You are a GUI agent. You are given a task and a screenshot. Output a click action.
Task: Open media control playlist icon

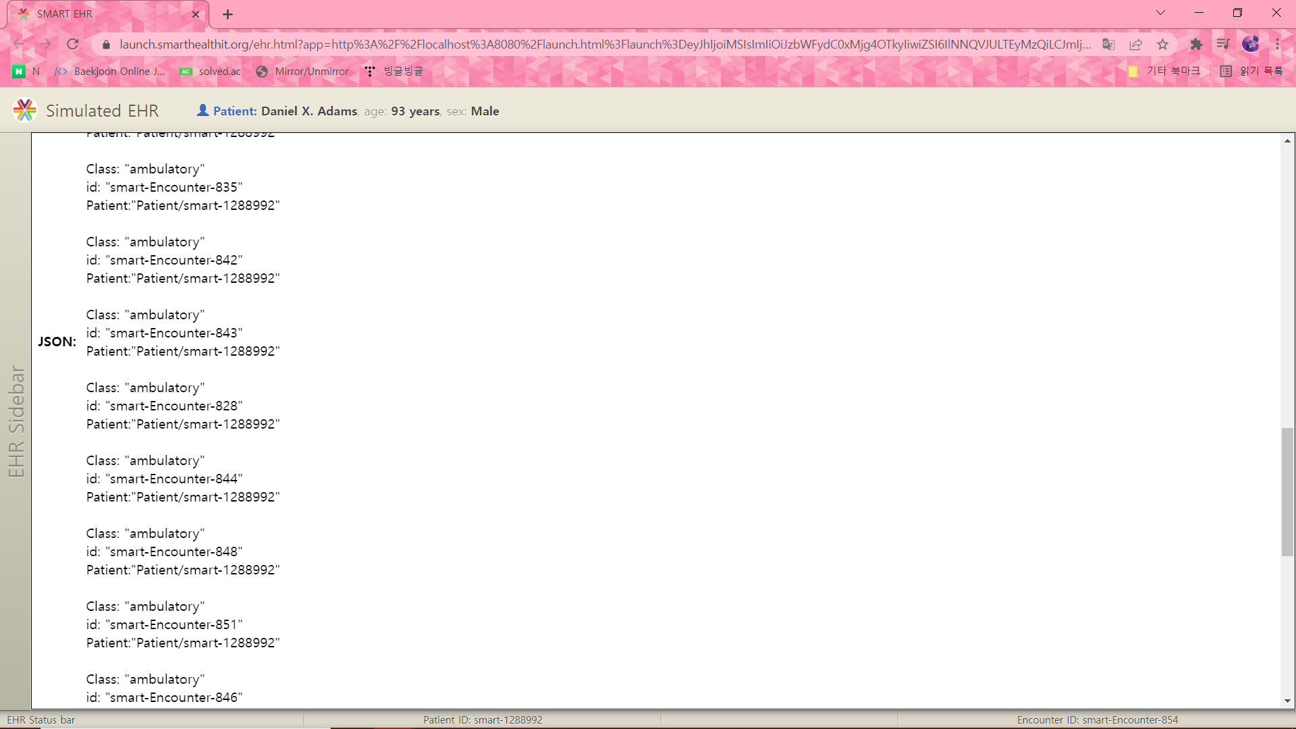[x=1223, y=45]
